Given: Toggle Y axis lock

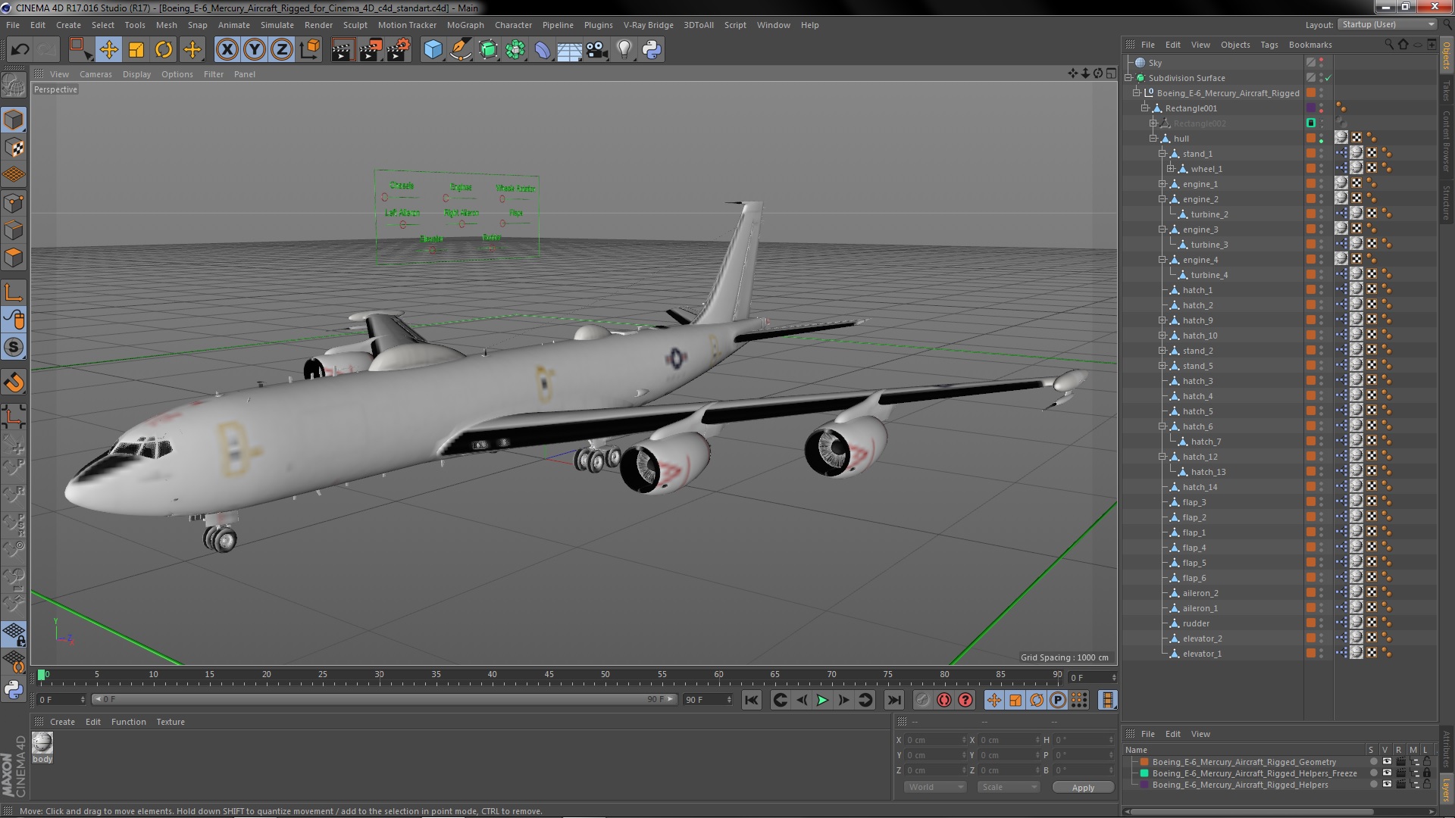Looking at the screenshot, I should 255,50.
